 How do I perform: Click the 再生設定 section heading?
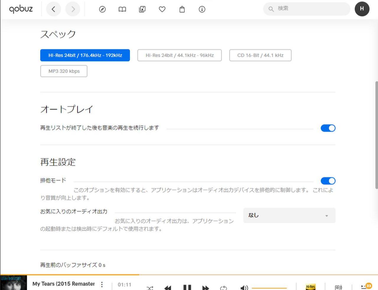point(58,162)
